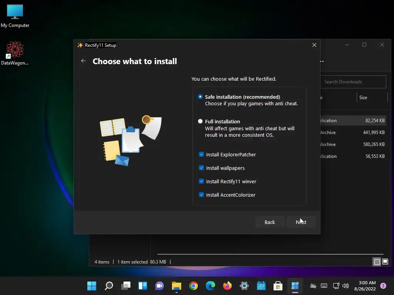This screenshot has width=394, height=295.
Task: Open Settings gear on the taskbar
Action: tap(244, 286)
